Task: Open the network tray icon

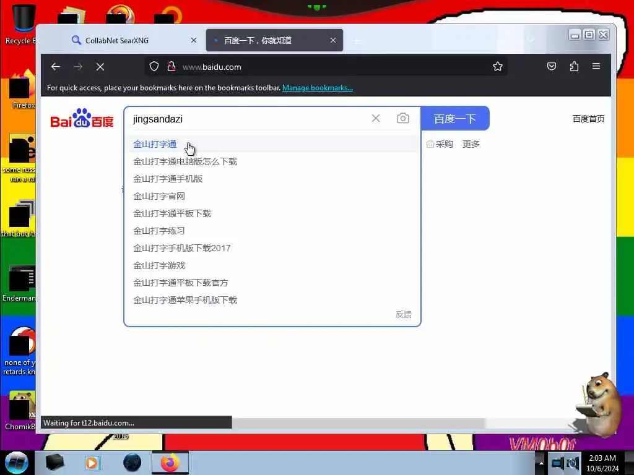Action: [557, 463]
